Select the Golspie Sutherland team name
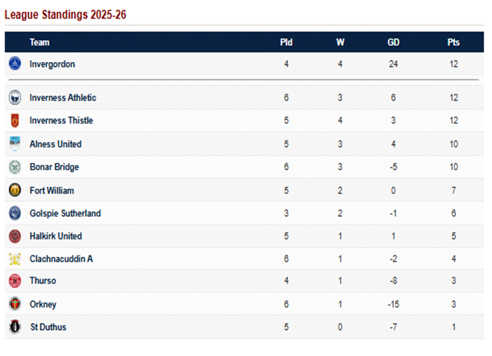The image size is (492, 356). [65, 213]
